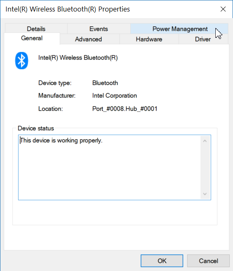Click the Intel(R) Wireless Bluetooth(R) device name
Screen dimensions: 233x271
(x=78, y=58)
